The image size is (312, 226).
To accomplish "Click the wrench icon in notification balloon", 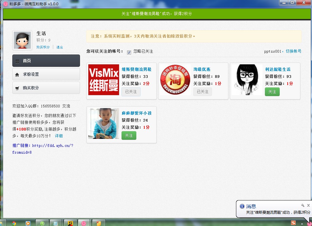I will tap(303, 205).
